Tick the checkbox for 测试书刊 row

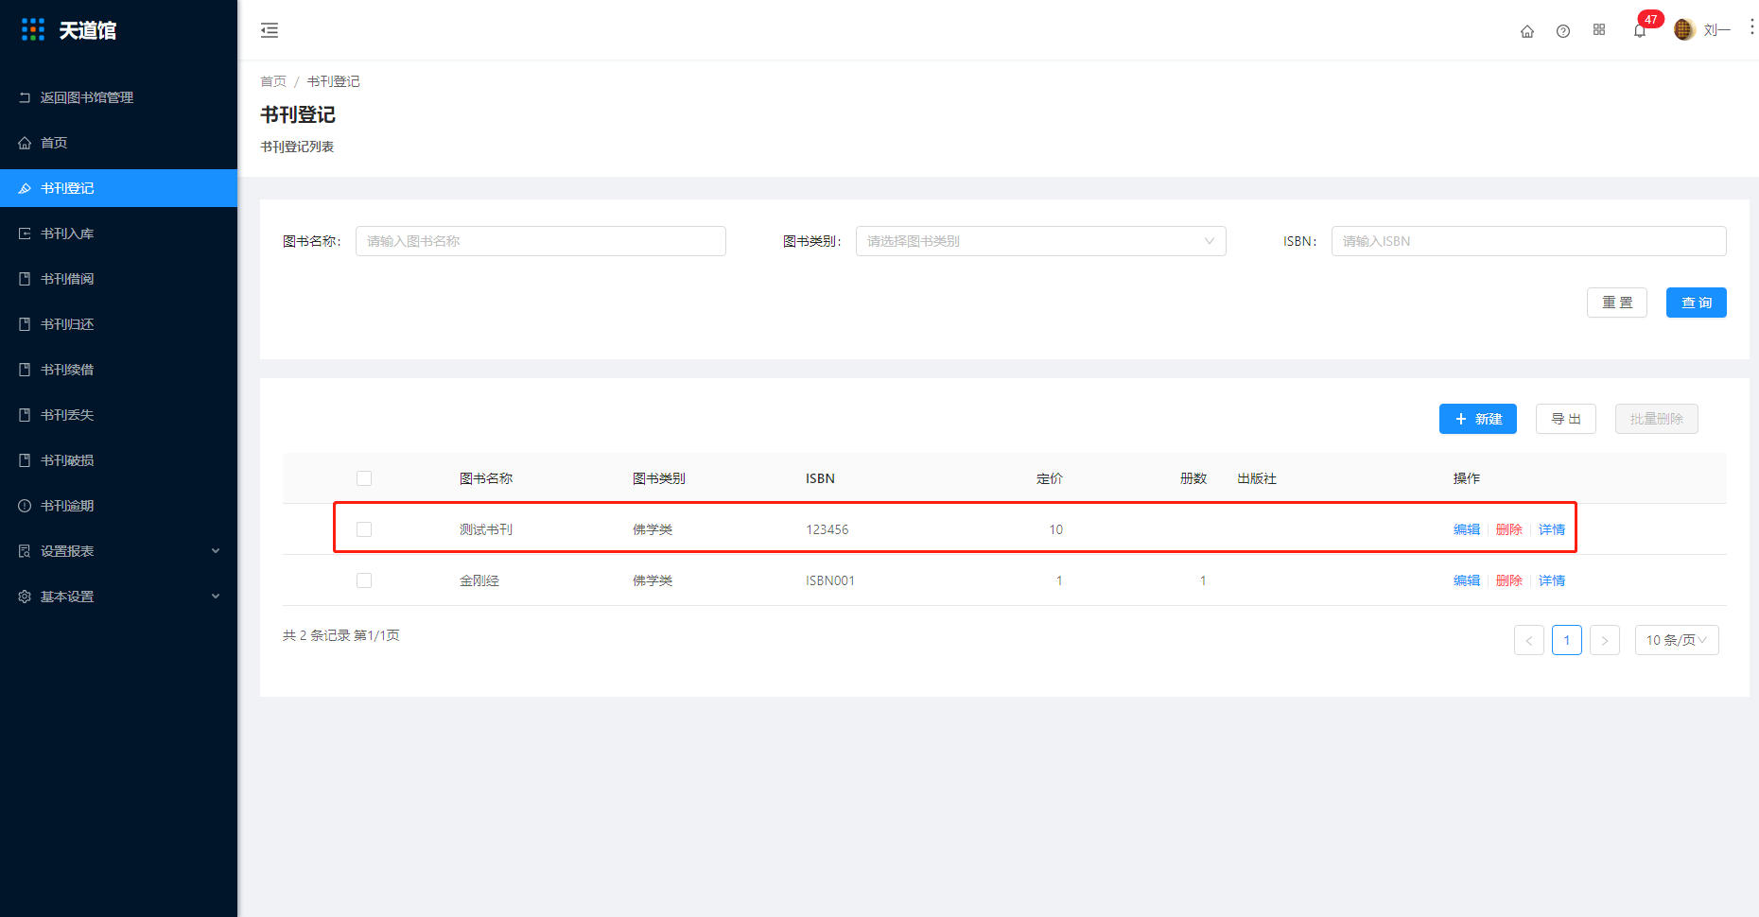point(364,529)
